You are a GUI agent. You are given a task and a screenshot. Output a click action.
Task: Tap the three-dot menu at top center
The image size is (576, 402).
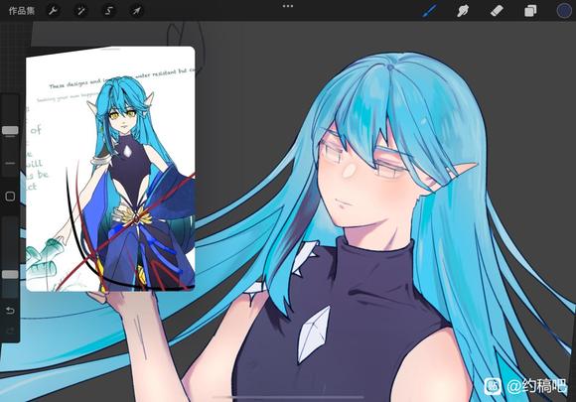(288, 6)
